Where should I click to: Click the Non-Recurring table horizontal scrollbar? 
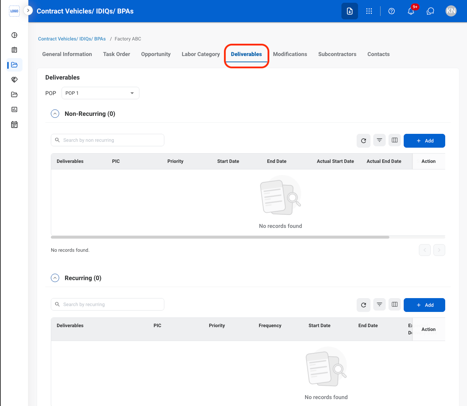[x=220, y=237]
